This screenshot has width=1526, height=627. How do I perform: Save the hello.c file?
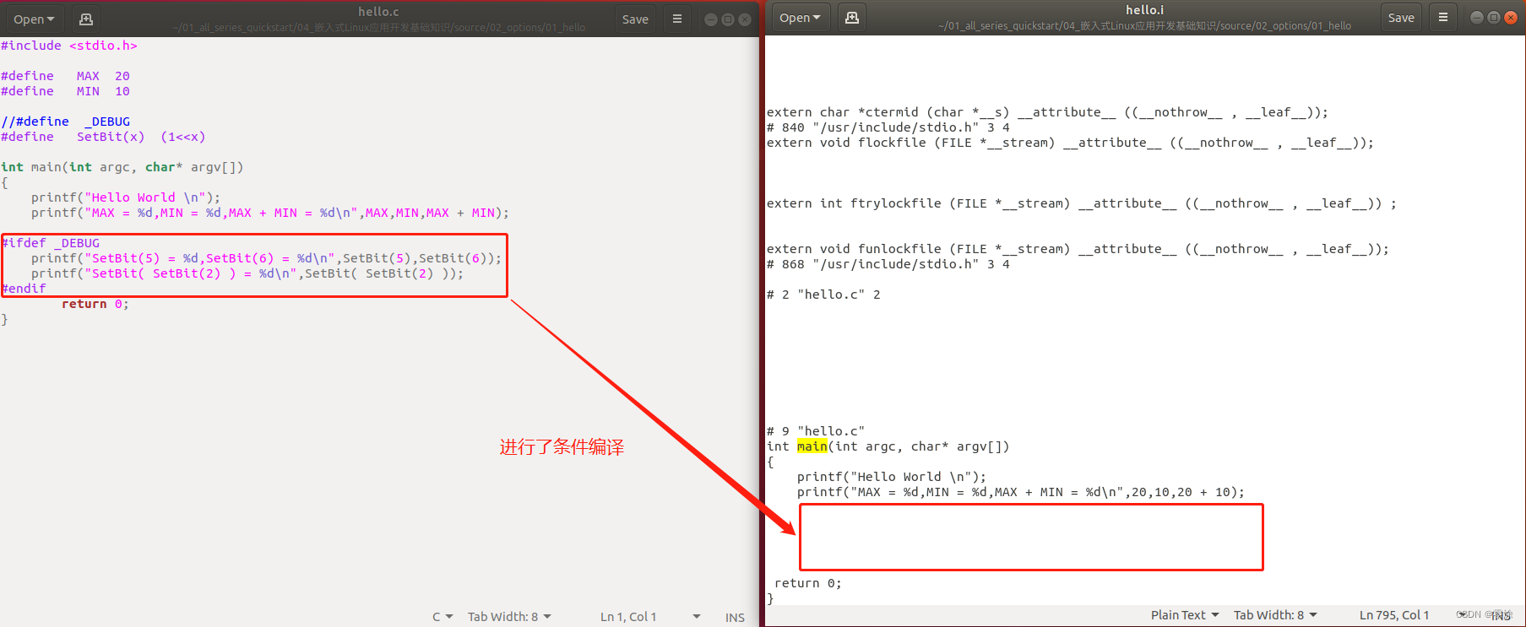point(635,19)
